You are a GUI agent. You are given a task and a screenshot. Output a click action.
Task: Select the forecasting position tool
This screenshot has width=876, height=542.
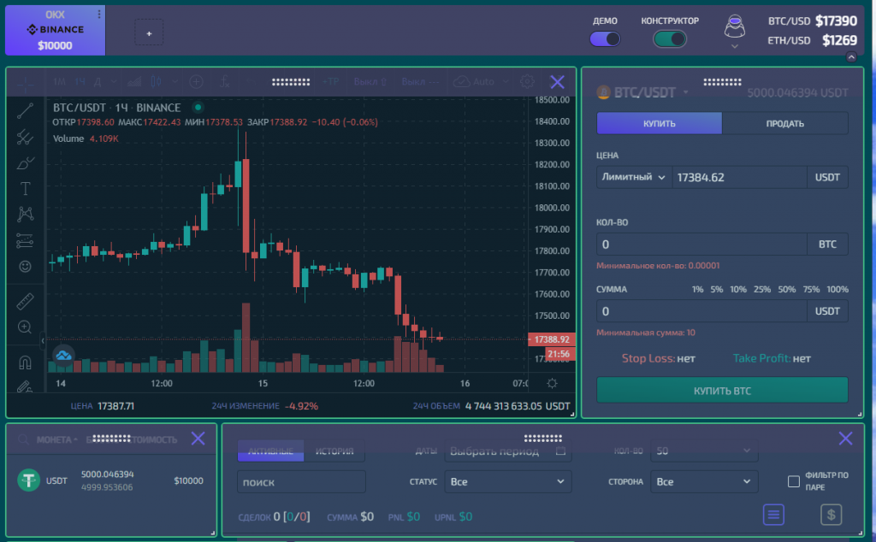point(25,240)
